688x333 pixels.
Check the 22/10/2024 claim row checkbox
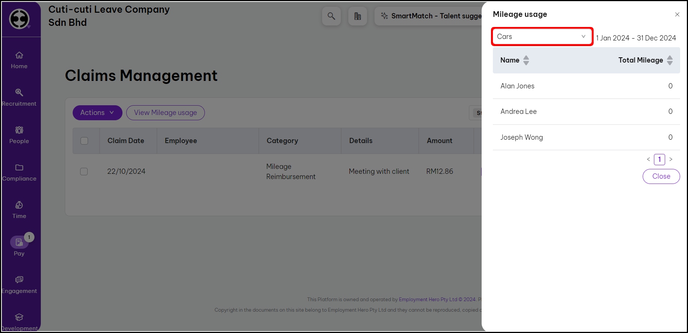coord(84,172)
